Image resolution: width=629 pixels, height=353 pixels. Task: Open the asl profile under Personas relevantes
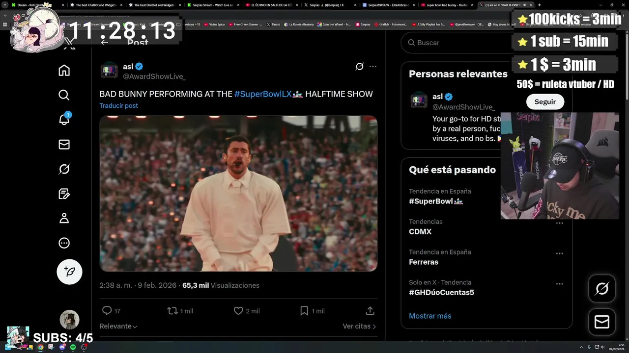pos(418,100)
